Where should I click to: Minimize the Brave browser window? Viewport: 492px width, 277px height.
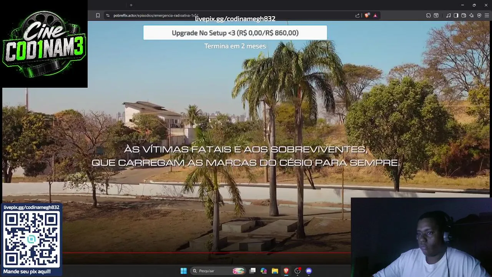click(462, 5)
